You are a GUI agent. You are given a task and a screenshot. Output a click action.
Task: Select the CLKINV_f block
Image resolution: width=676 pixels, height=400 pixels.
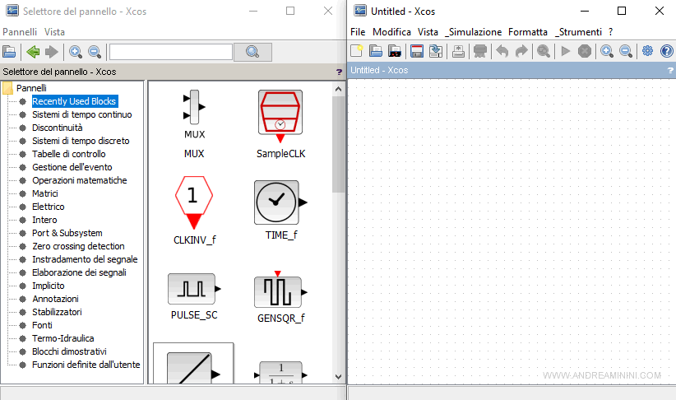[x=194, y=211]
